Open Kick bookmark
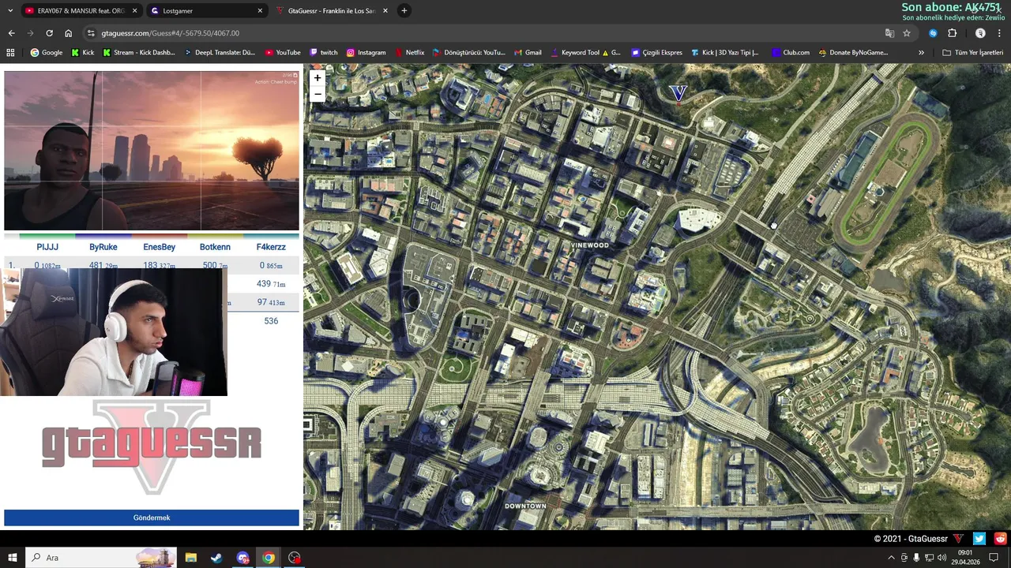1011x568 pixels. pyautogui.click(x=82, y=53)
